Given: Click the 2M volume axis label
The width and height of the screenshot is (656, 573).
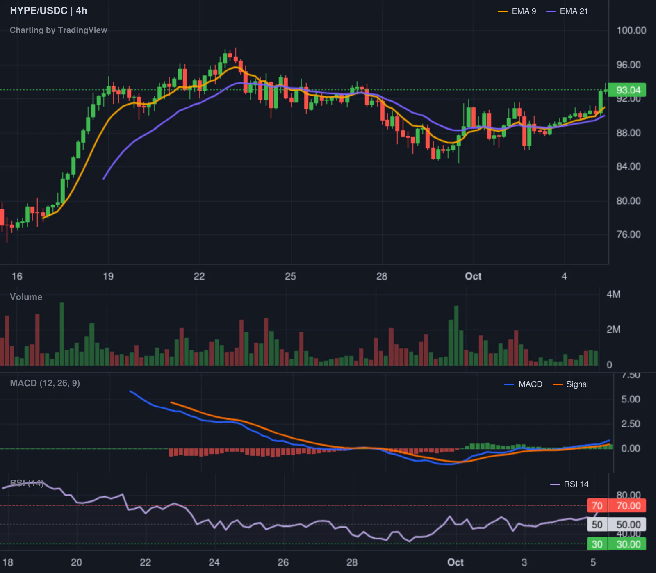Looking at the screenshot, I should point(613,330).
